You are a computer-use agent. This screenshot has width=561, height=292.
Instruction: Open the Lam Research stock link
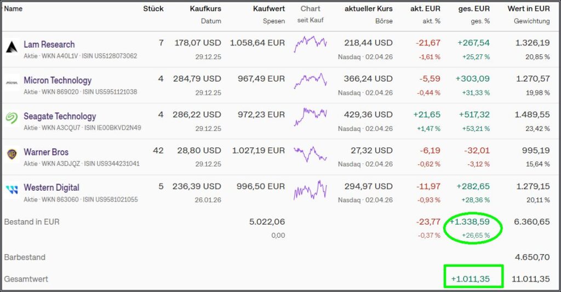pos(49,44)
